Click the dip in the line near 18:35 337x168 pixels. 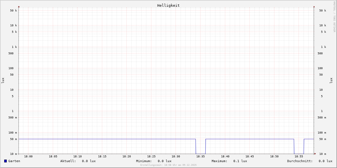point(201,153)
